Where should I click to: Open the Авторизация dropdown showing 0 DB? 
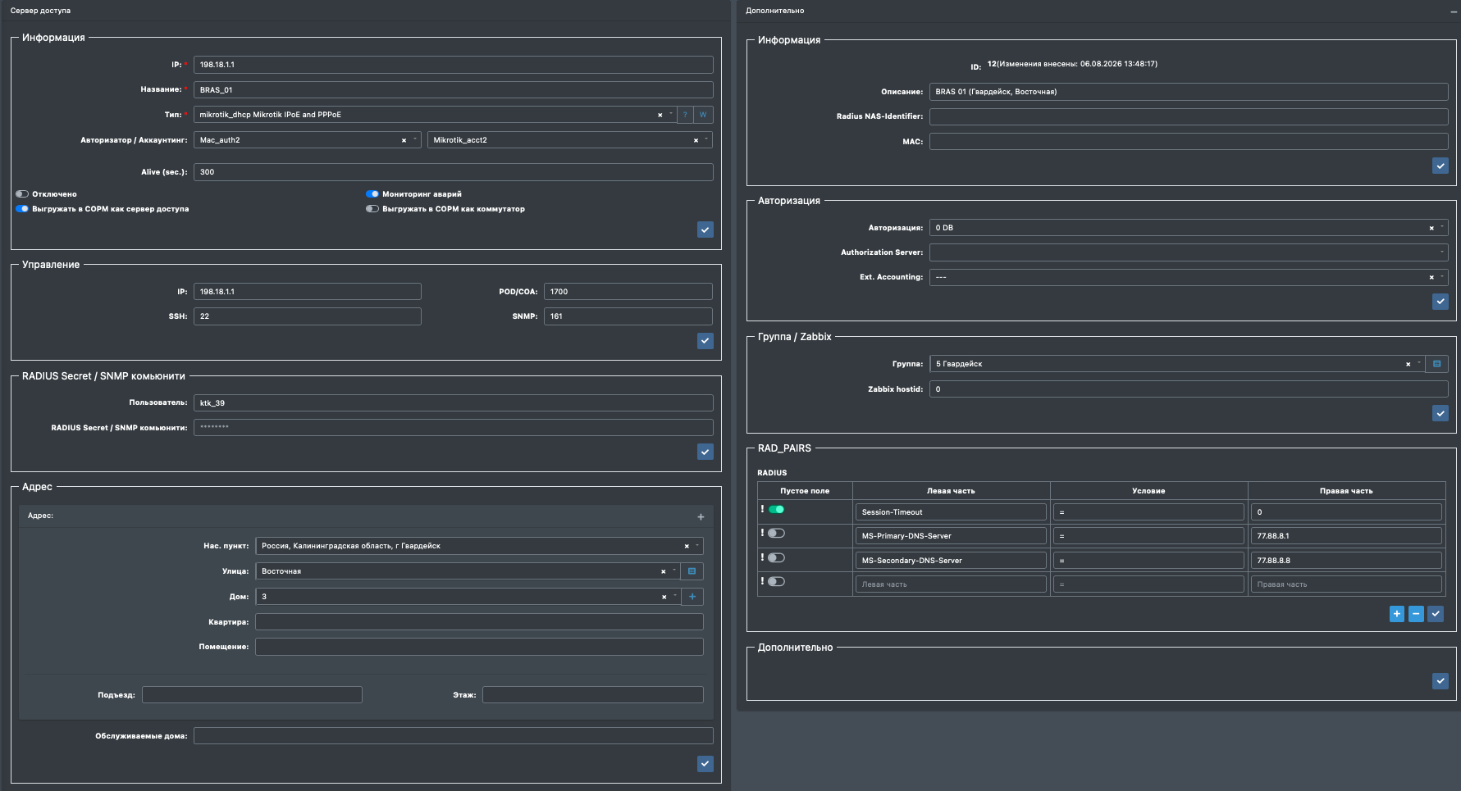tap(1189, 228)
